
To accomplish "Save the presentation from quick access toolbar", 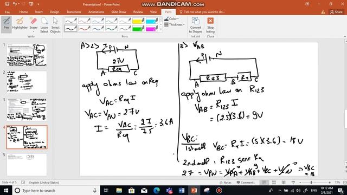I will (7, 4).
